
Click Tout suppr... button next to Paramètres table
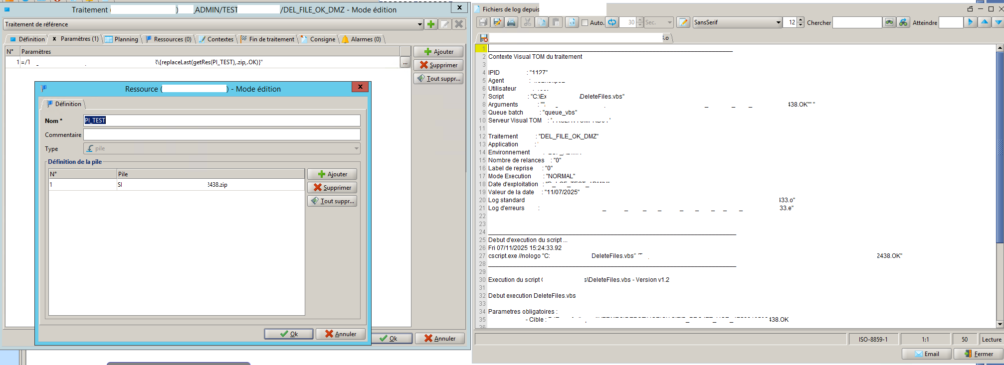[438, 78]
